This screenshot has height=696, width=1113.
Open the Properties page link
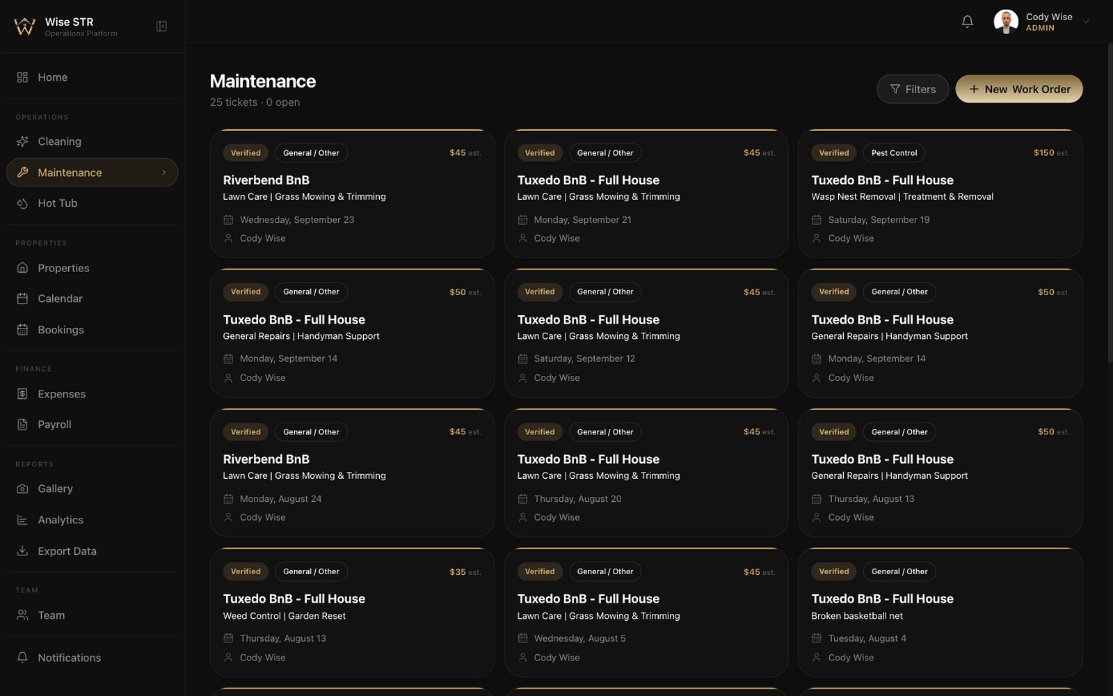pyautogui.click(x=92, y=268)
